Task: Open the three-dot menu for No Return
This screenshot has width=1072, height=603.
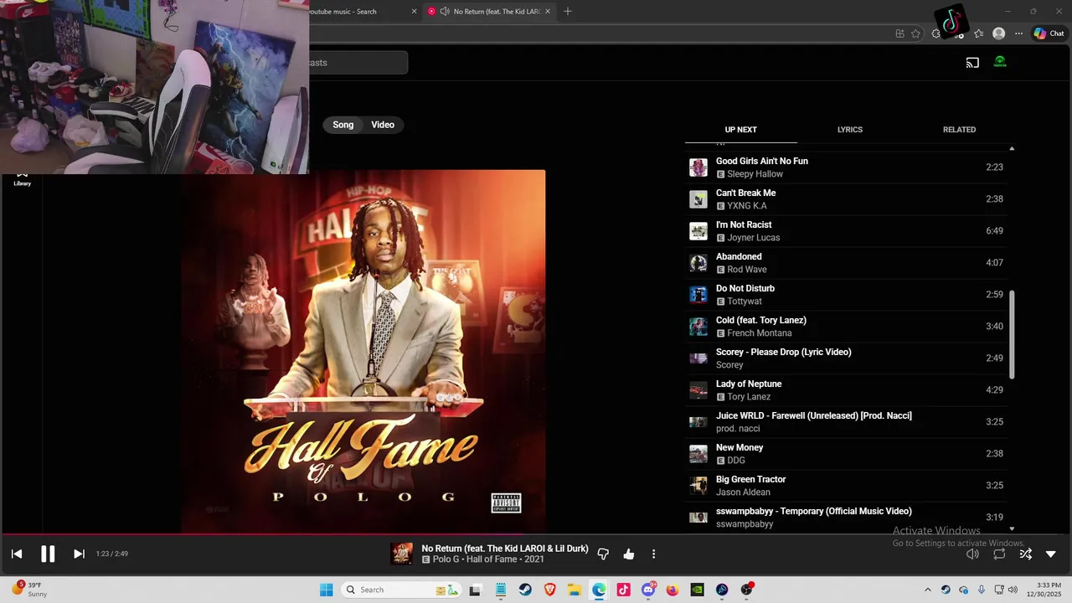Action: tap(654, 554)
